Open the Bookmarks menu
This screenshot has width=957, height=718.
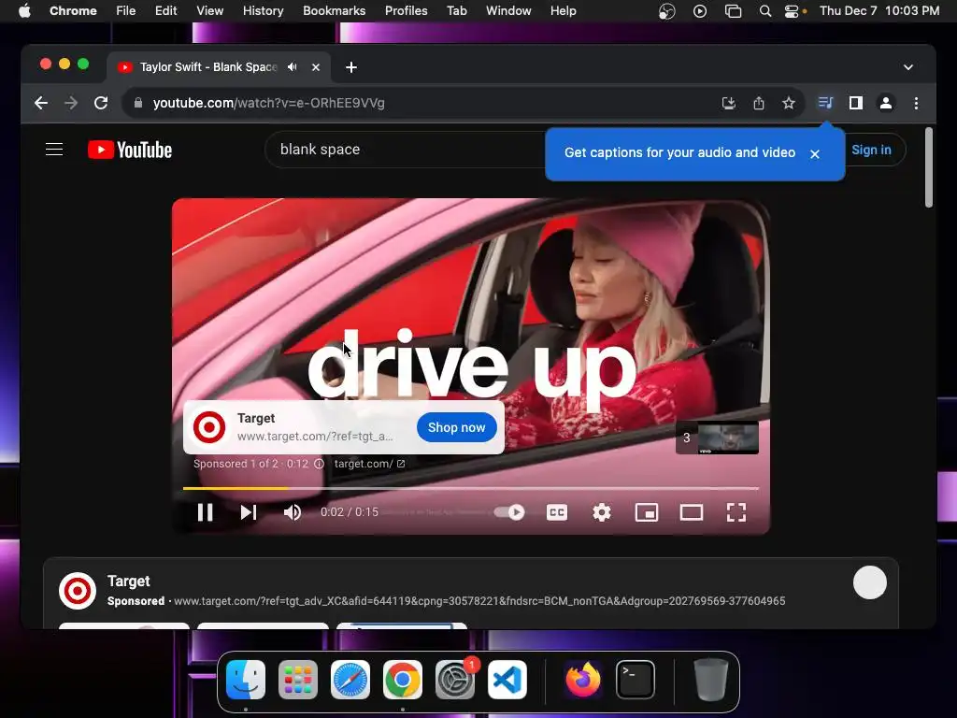(x=334, y=11)
